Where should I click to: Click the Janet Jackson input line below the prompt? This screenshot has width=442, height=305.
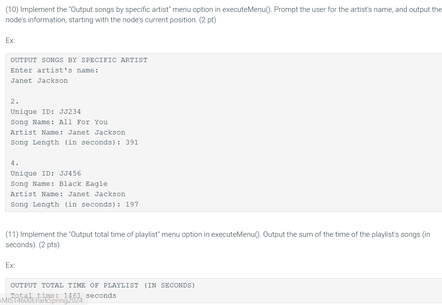39,81
